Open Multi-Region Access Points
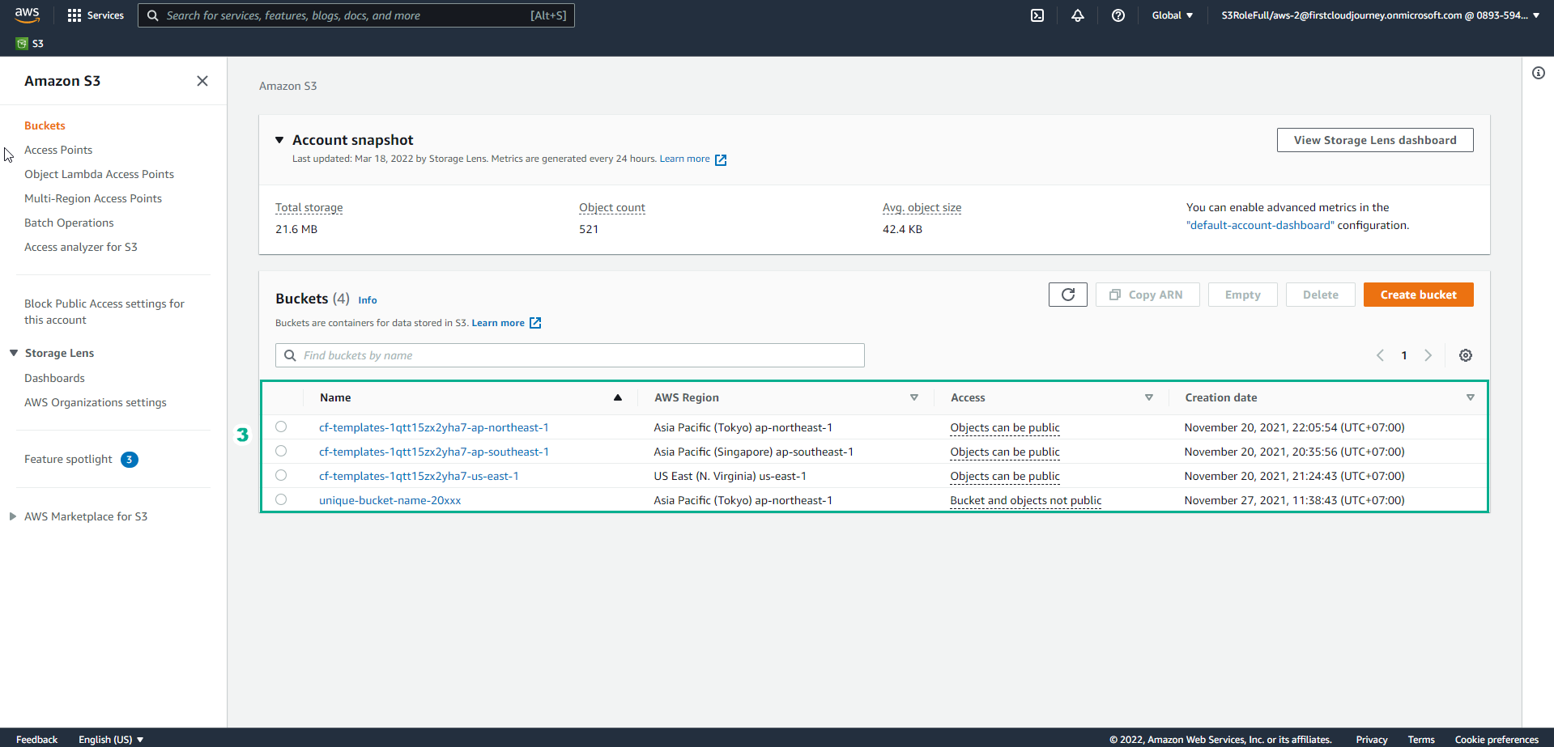The image size is (1554, 747). [x=93, y=198]
